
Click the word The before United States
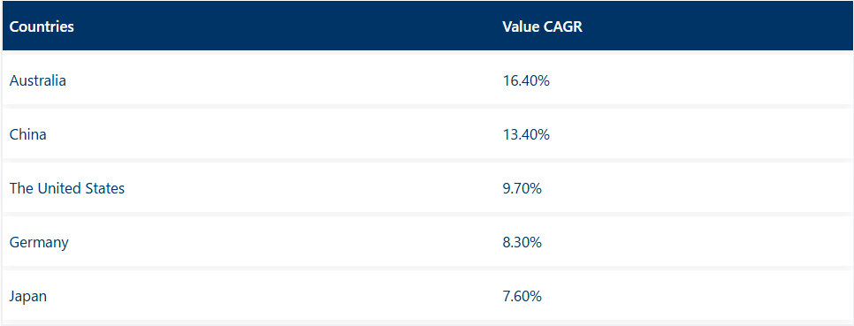[x=19, y=188]
